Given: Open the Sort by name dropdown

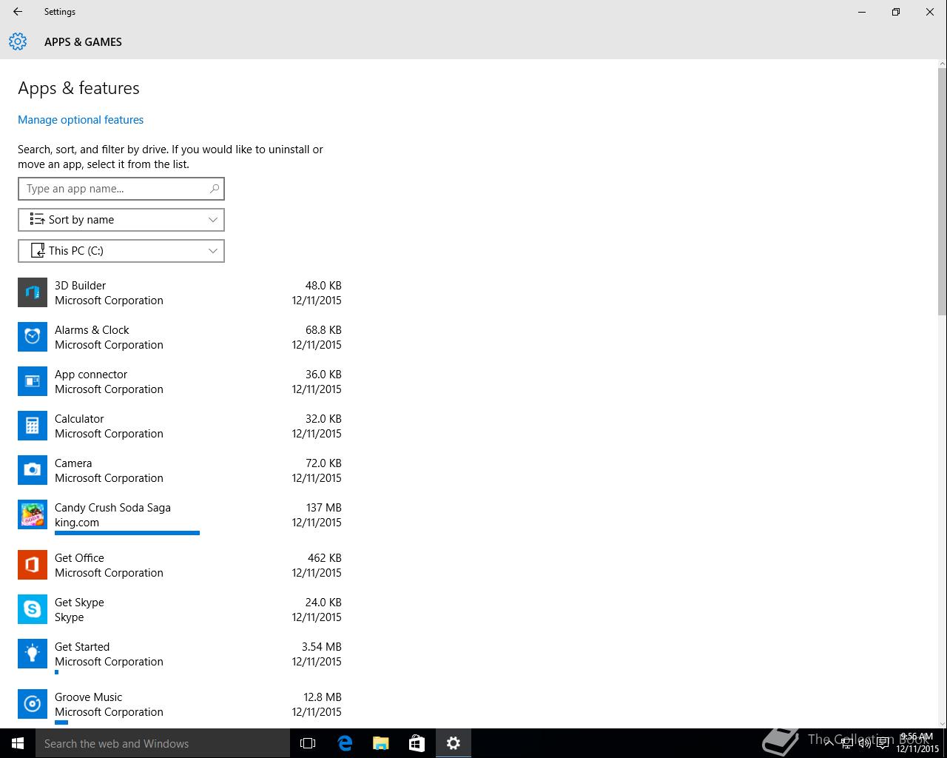Looking at the screenshot, I should [x=121, y=220].
